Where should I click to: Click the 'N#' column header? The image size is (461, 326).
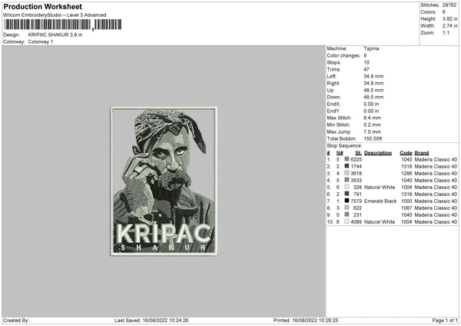pos(340,153)
